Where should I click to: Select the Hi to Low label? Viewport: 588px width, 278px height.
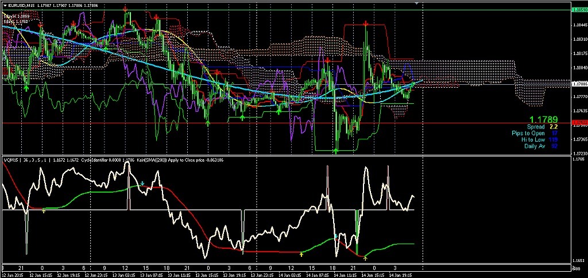point(532,139)
